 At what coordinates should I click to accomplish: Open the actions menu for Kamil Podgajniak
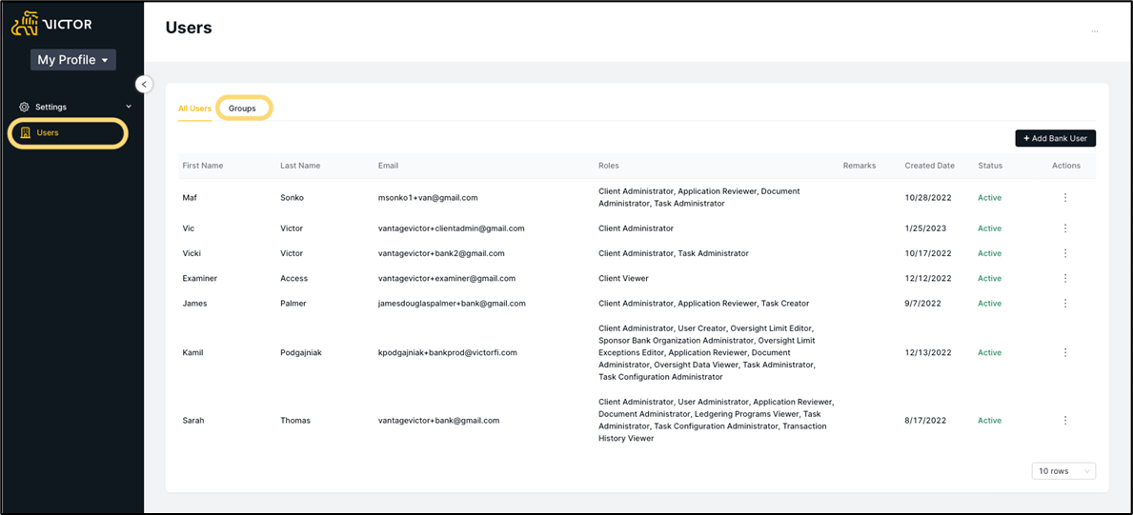[x=1065, y=352]
